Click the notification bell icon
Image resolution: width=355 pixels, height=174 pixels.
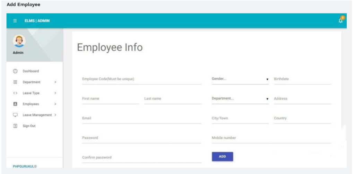click(341, 20)
